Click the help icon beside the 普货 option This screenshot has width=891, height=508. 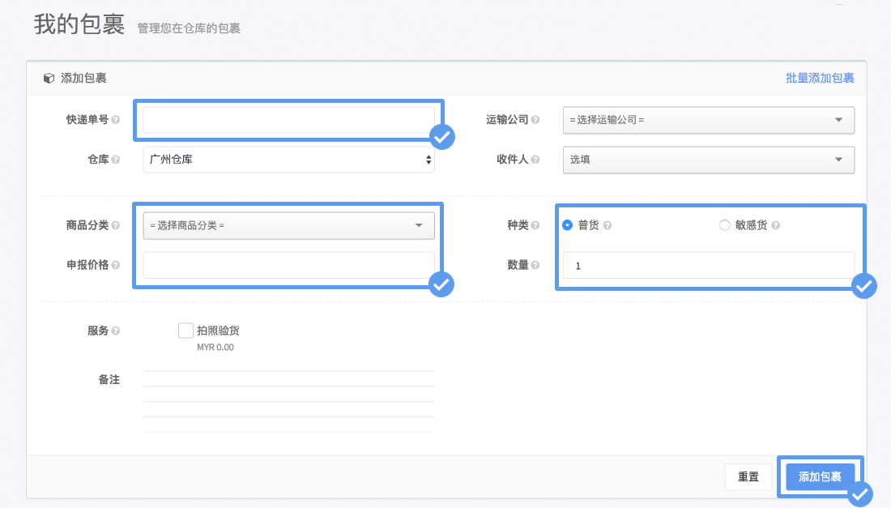[x=607, y=225]
